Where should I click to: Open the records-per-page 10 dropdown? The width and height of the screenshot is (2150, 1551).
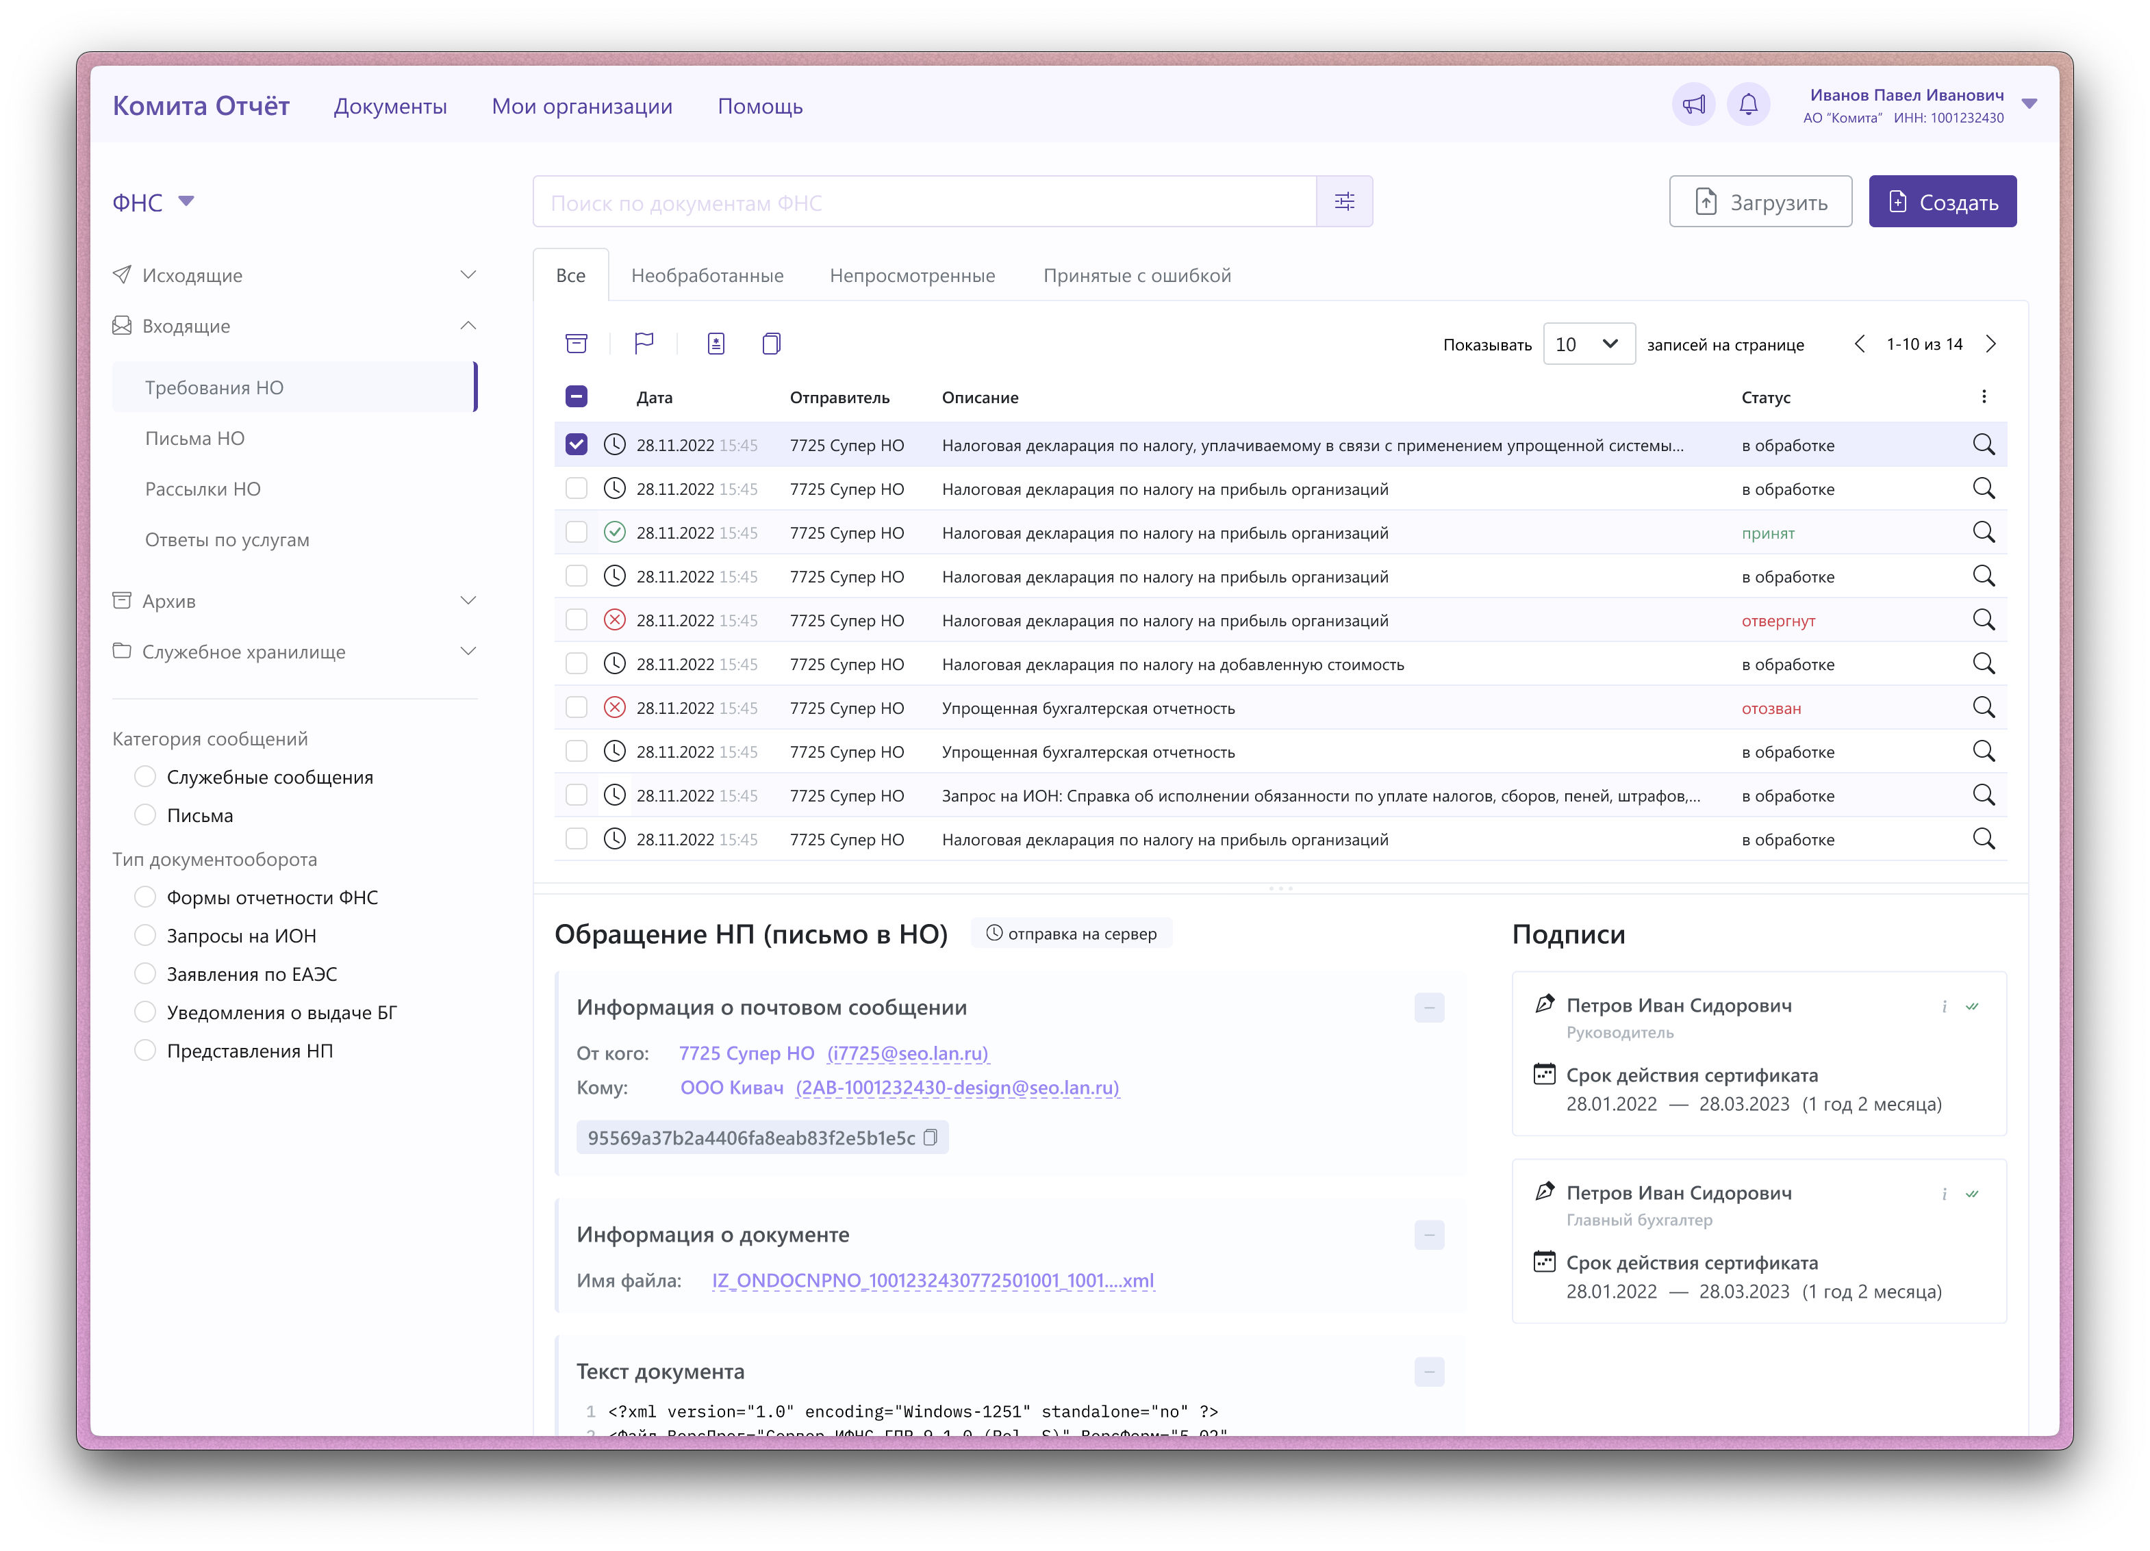[1588, 344]
